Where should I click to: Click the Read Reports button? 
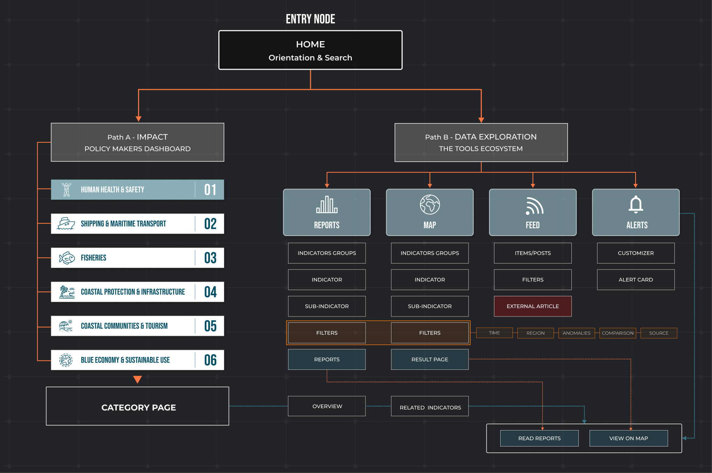point(539,438)
